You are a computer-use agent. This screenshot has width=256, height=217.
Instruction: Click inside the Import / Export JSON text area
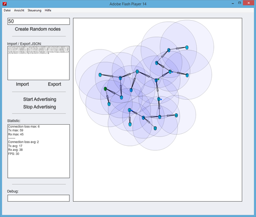tap(38, 63)
